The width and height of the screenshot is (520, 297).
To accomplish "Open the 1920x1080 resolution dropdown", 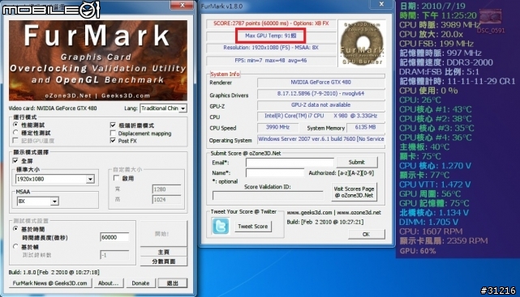I will tap(55, 179).
